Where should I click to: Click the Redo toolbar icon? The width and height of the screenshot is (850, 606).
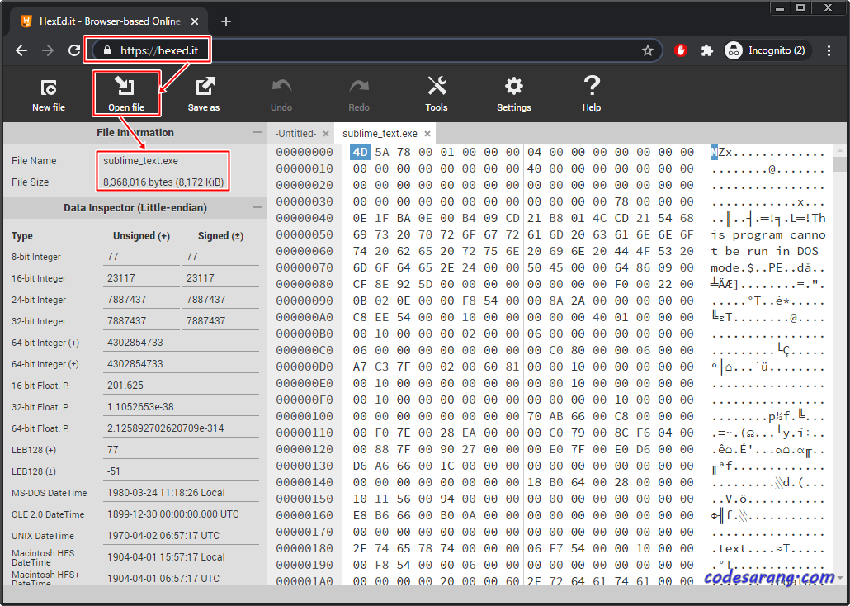pyautogui.click(x=359, y=94)
